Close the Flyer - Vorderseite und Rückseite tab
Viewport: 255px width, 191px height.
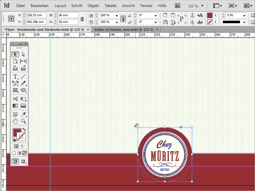(88, 29)
